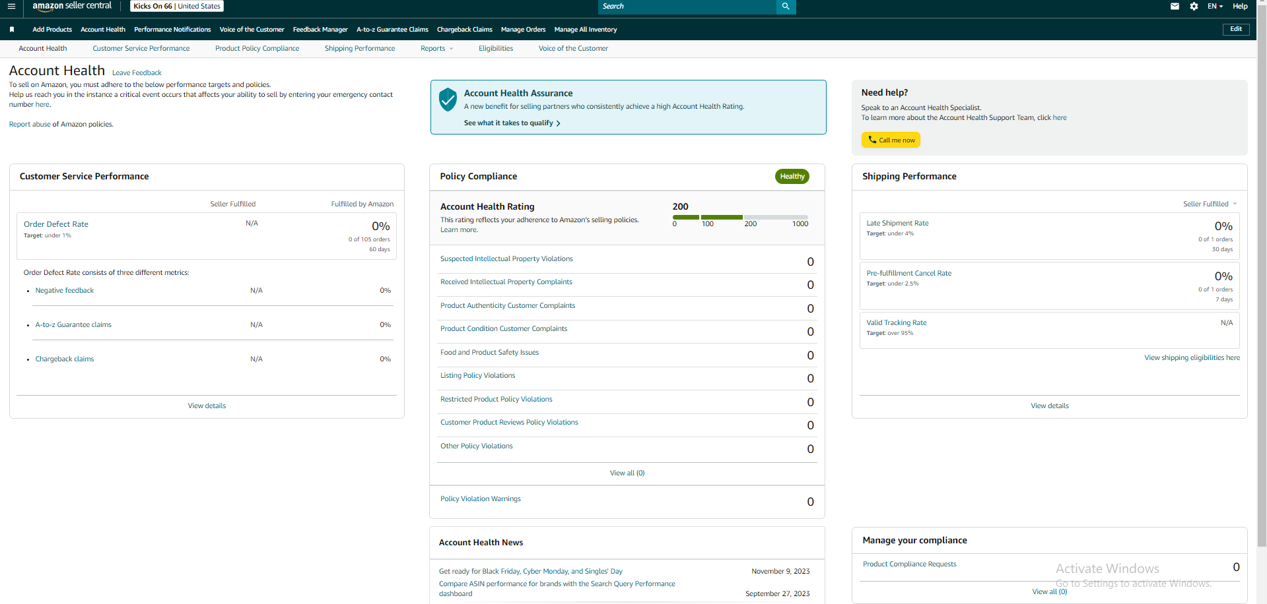Image resolution: width=1267 pixels, height=604 pixels.
Task: Click the Account Health Rating progress bar
Action: tap(740, 217)
